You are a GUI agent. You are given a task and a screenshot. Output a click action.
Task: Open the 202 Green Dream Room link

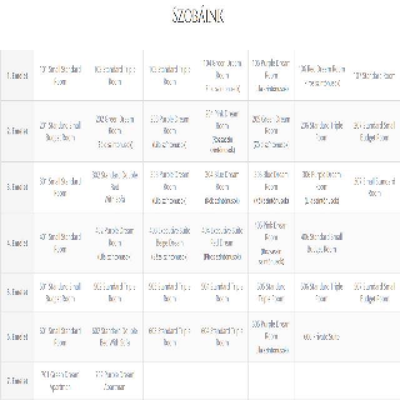coord(115,125)
